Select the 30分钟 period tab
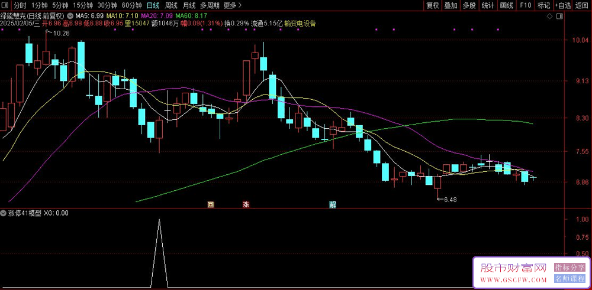The image size is (592, 290). click(107, 5)
